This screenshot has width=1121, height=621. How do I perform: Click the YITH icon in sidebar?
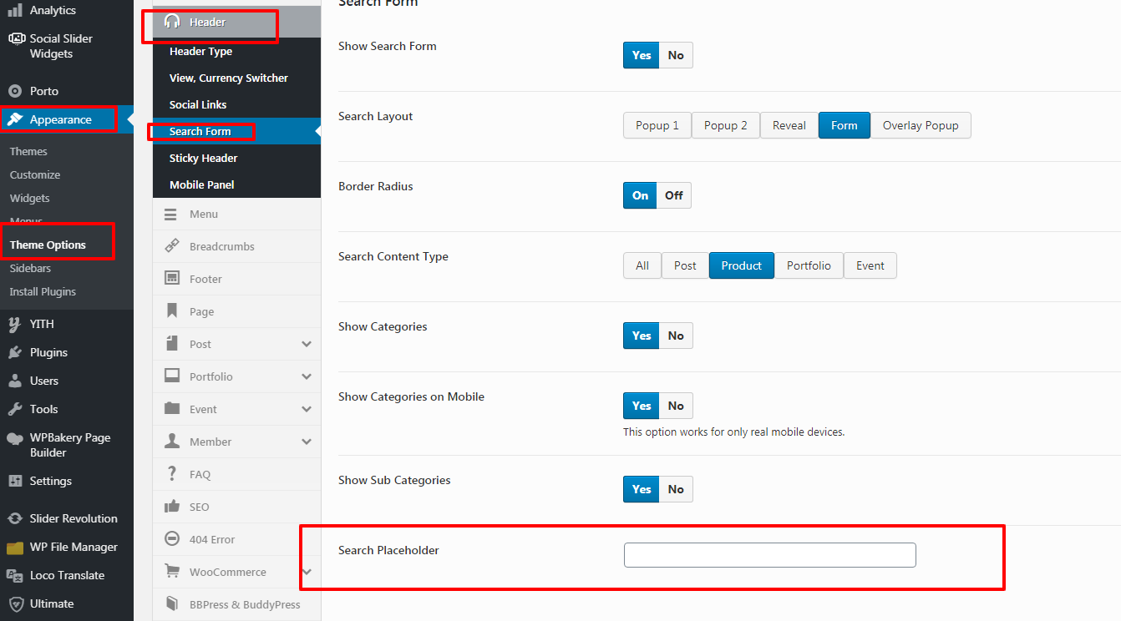15,324
